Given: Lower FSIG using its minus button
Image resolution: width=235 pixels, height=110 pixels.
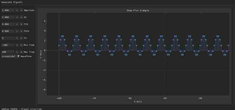Looking at the screenshot, I should click(17, 31).
